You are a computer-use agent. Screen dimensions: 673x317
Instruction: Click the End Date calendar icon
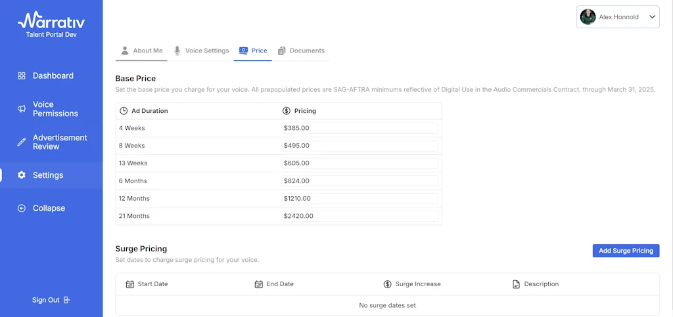coord(259,284)
